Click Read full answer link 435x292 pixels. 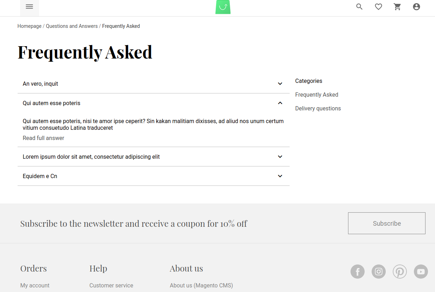(44, 138)
